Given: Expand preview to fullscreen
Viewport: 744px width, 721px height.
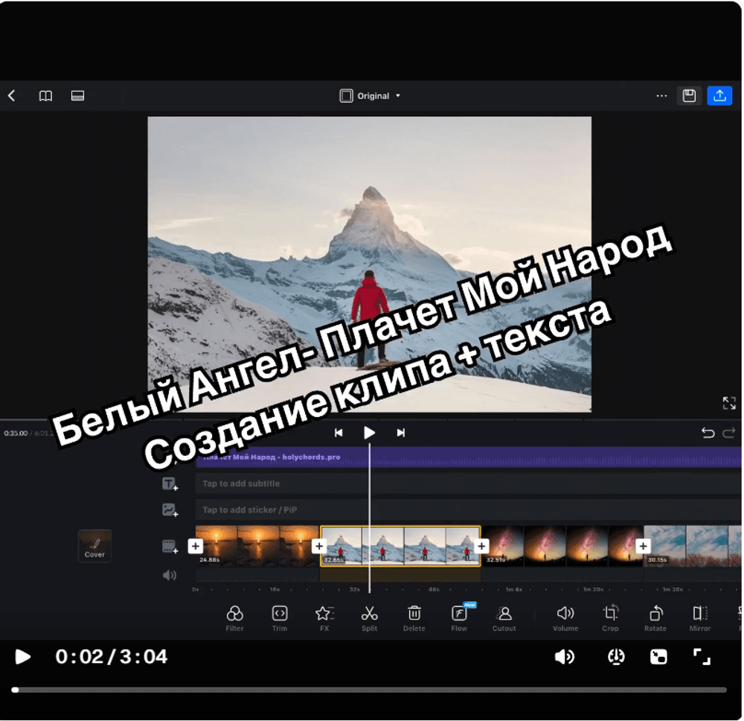Looking at the screenshot, I should tap(729, 403).
